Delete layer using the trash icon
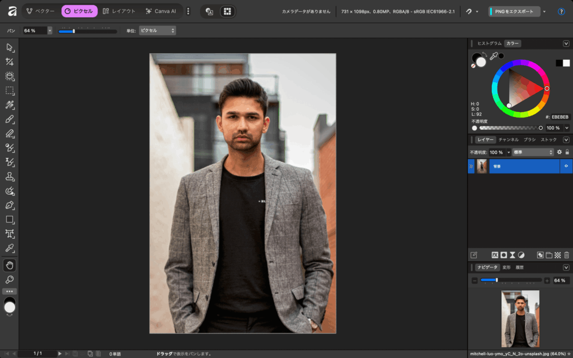This screenshot has height=358, width=573. 566,255
